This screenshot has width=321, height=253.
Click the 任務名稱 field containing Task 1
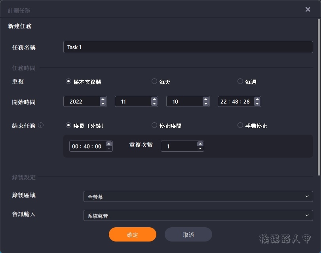[x=188, y=47]
